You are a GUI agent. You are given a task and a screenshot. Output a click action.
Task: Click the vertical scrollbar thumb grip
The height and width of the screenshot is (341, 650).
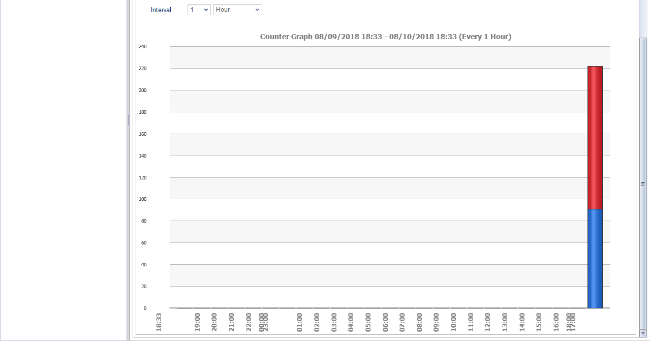pos(643,184)
